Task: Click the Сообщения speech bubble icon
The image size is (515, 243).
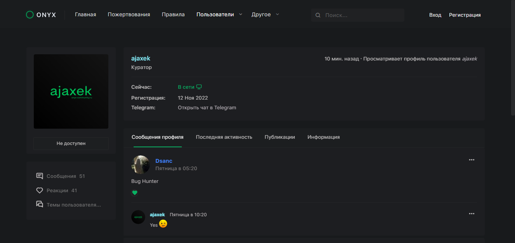Action: click(39, 176)
